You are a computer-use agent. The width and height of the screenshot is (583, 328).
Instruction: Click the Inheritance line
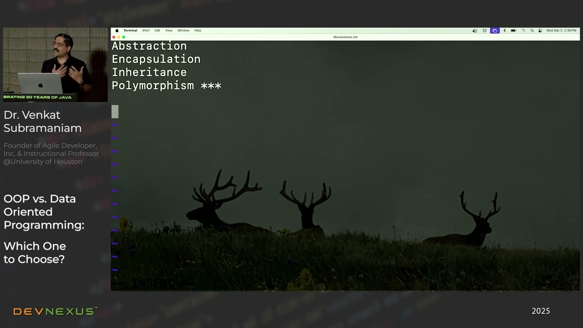(x=149, y=72)
